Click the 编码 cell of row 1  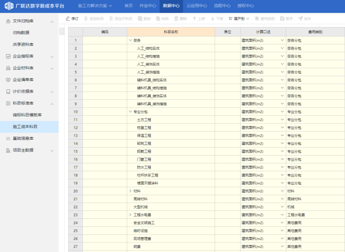104,40
